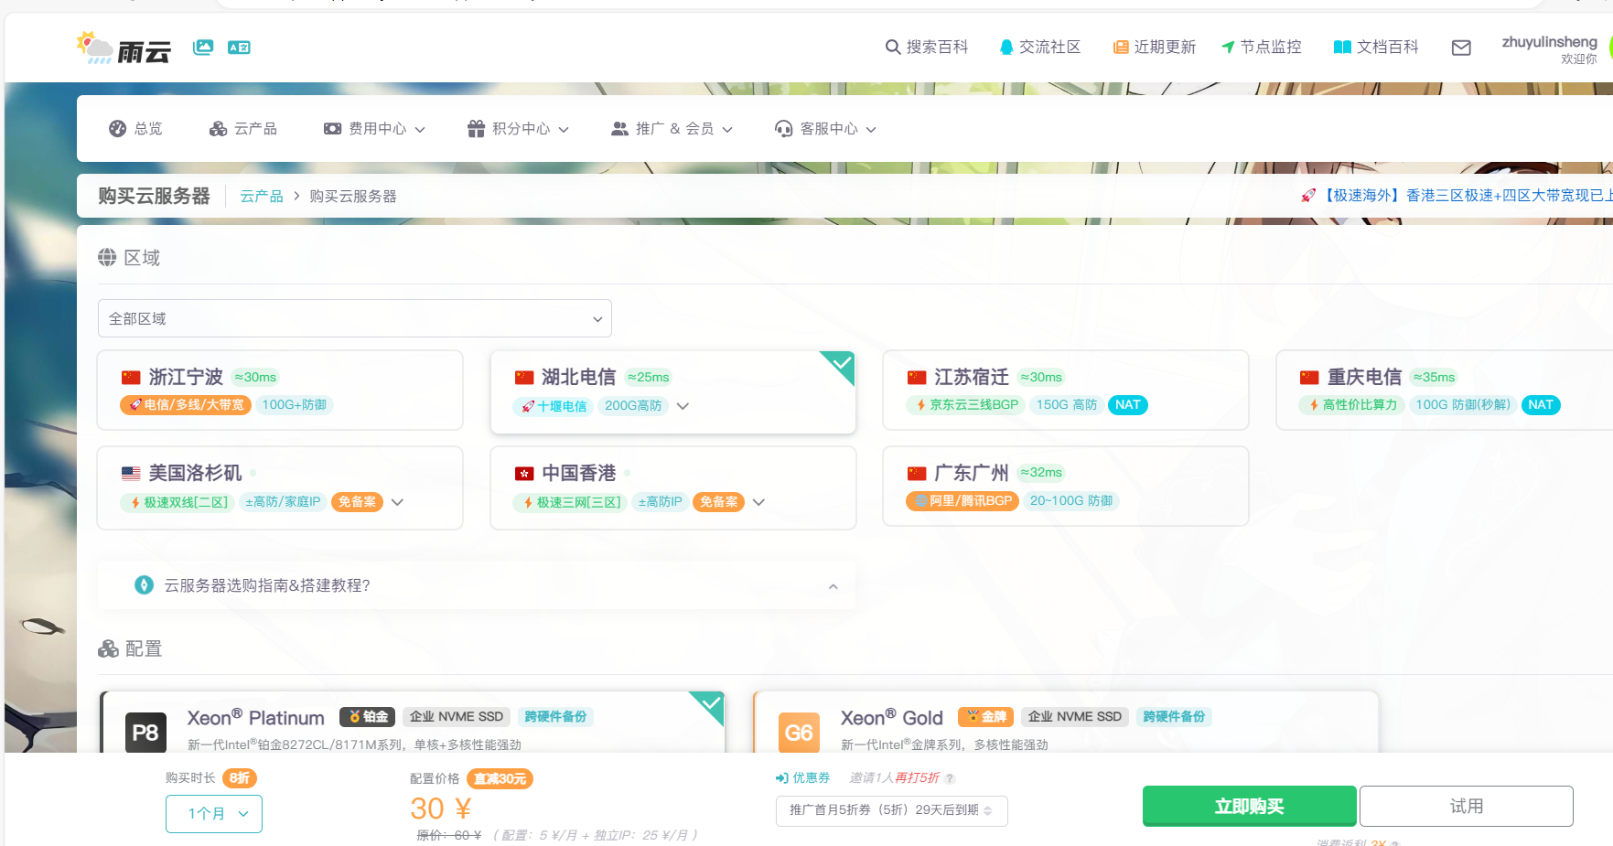Switch to the 云产品 nav item
Screen dimensions: 1613x846
243,128
